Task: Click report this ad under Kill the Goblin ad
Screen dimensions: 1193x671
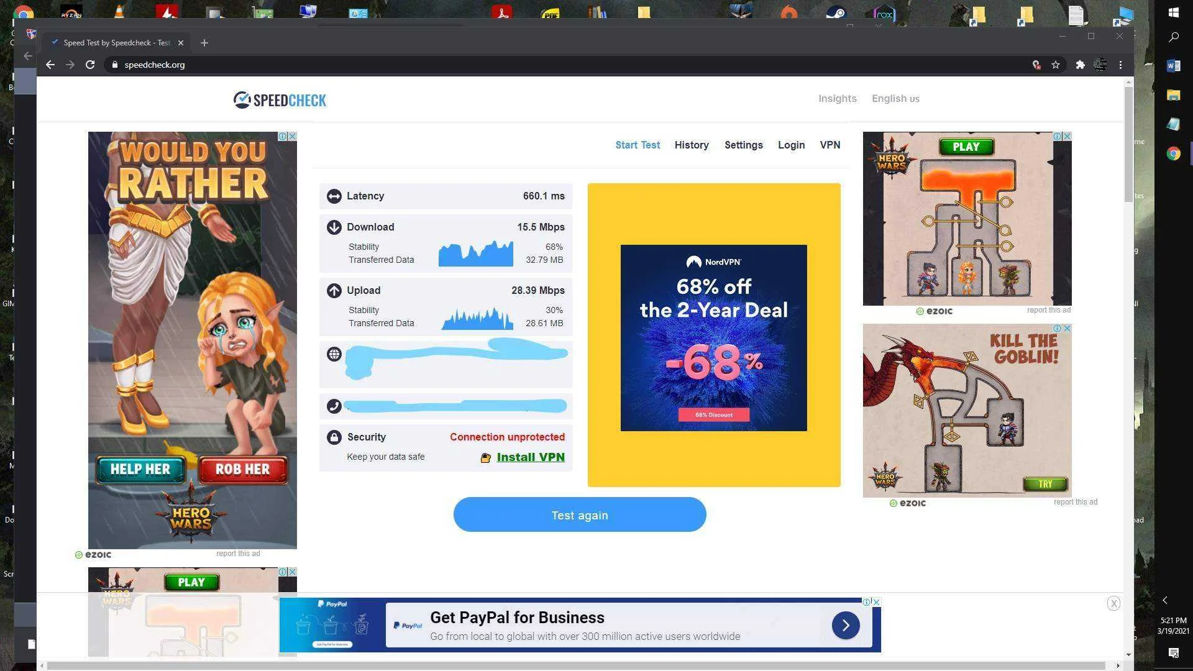Action: tap(1076, 502)
